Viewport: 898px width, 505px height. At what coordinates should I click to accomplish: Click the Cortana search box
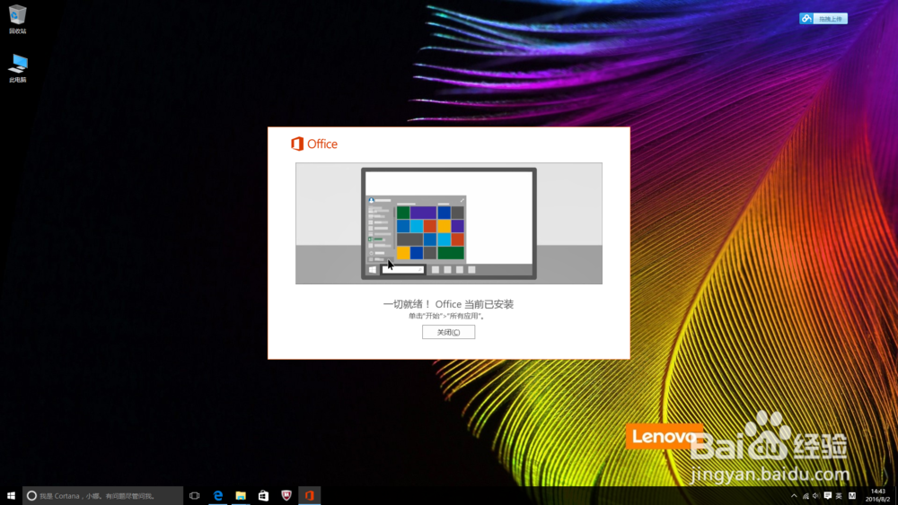click(x=102, y=495)
